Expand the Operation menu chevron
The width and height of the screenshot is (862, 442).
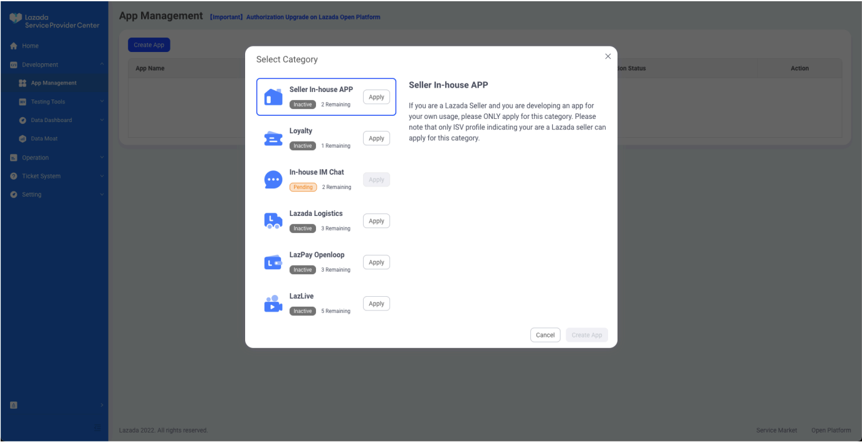point(102,158)
